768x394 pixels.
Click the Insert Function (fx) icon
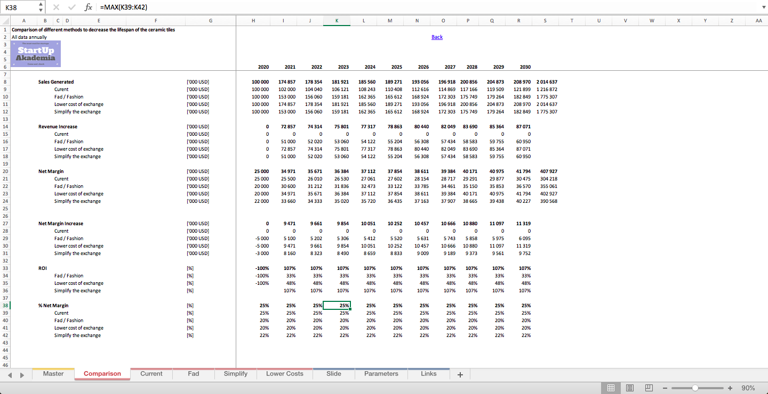[88, 7]
